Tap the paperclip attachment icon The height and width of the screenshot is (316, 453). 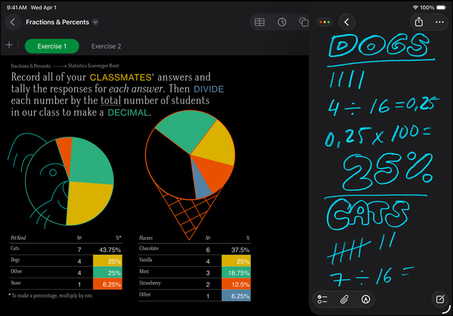[x=344, y=299]
